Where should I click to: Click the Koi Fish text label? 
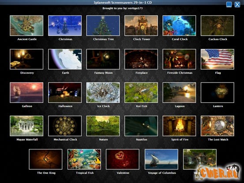click(x=142, y=106)
